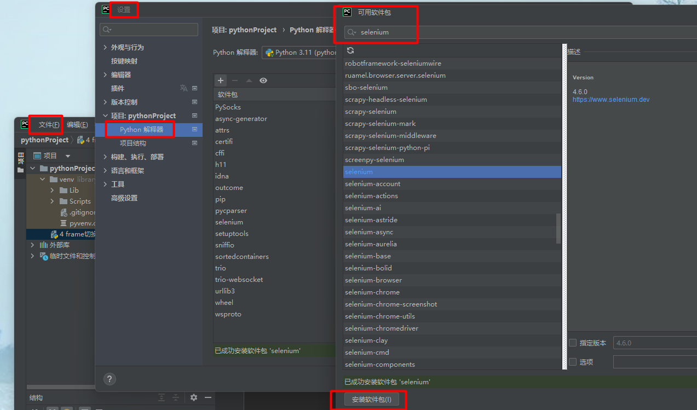The image size is (697, 410).
Task: Expand 版本控制 settings section
Action: [x=105, y=102]
